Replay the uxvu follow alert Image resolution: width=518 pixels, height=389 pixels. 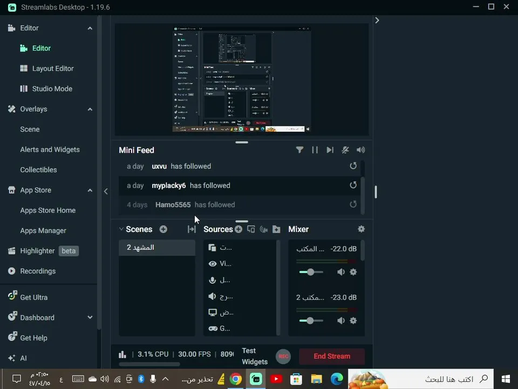[x=353, y=166]
